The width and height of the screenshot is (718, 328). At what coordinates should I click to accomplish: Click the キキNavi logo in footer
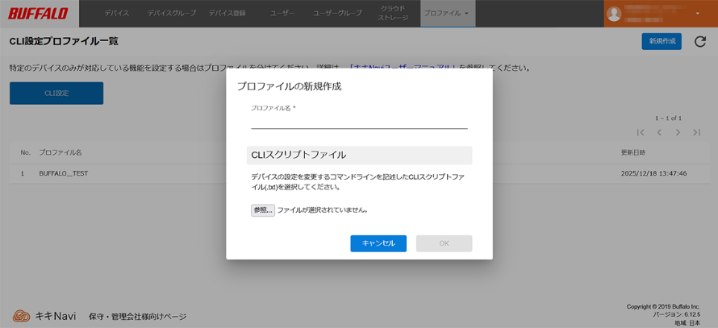pos(44,316)
